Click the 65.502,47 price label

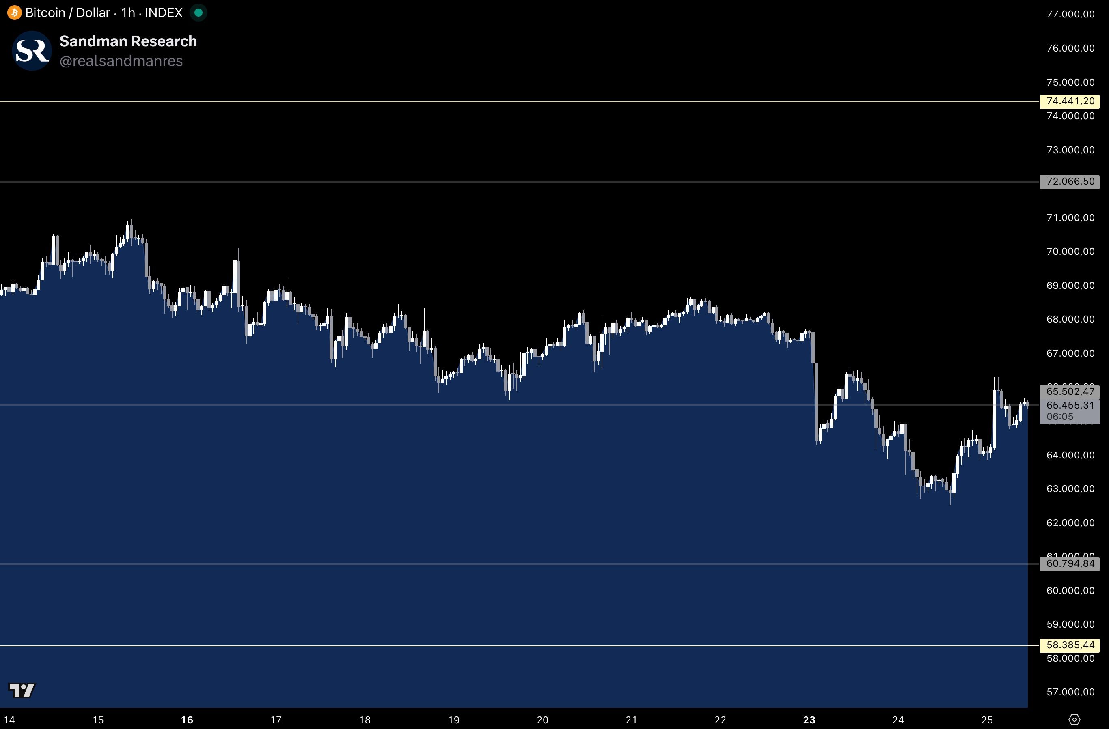[1070, 391]
